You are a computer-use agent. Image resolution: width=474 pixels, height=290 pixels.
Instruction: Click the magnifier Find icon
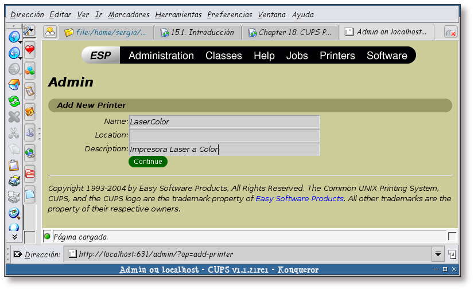[x=14, y=213]
